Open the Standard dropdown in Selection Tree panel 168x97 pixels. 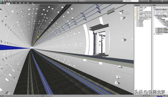coord(160,8)
